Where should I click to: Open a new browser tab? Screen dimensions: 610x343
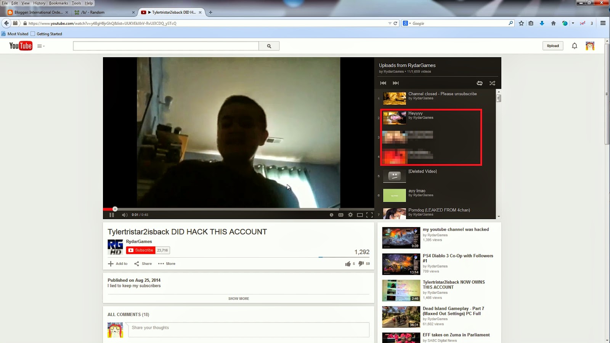[210, 12]
